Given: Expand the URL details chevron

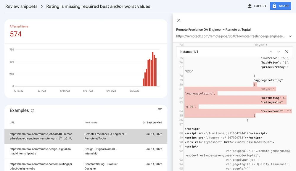Looking at the screenshot, I should point(290,36).
